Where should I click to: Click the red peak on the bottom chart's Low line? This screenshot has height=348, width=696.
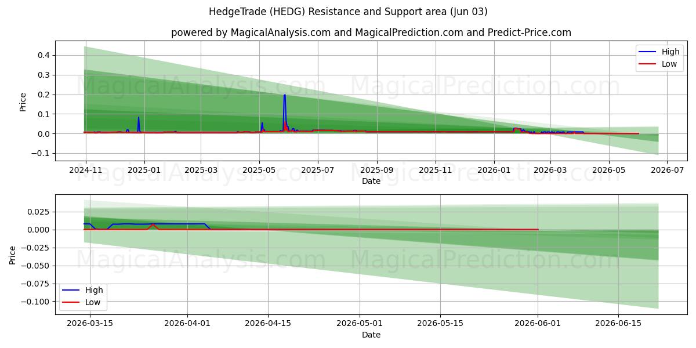(x=152, y=226)
